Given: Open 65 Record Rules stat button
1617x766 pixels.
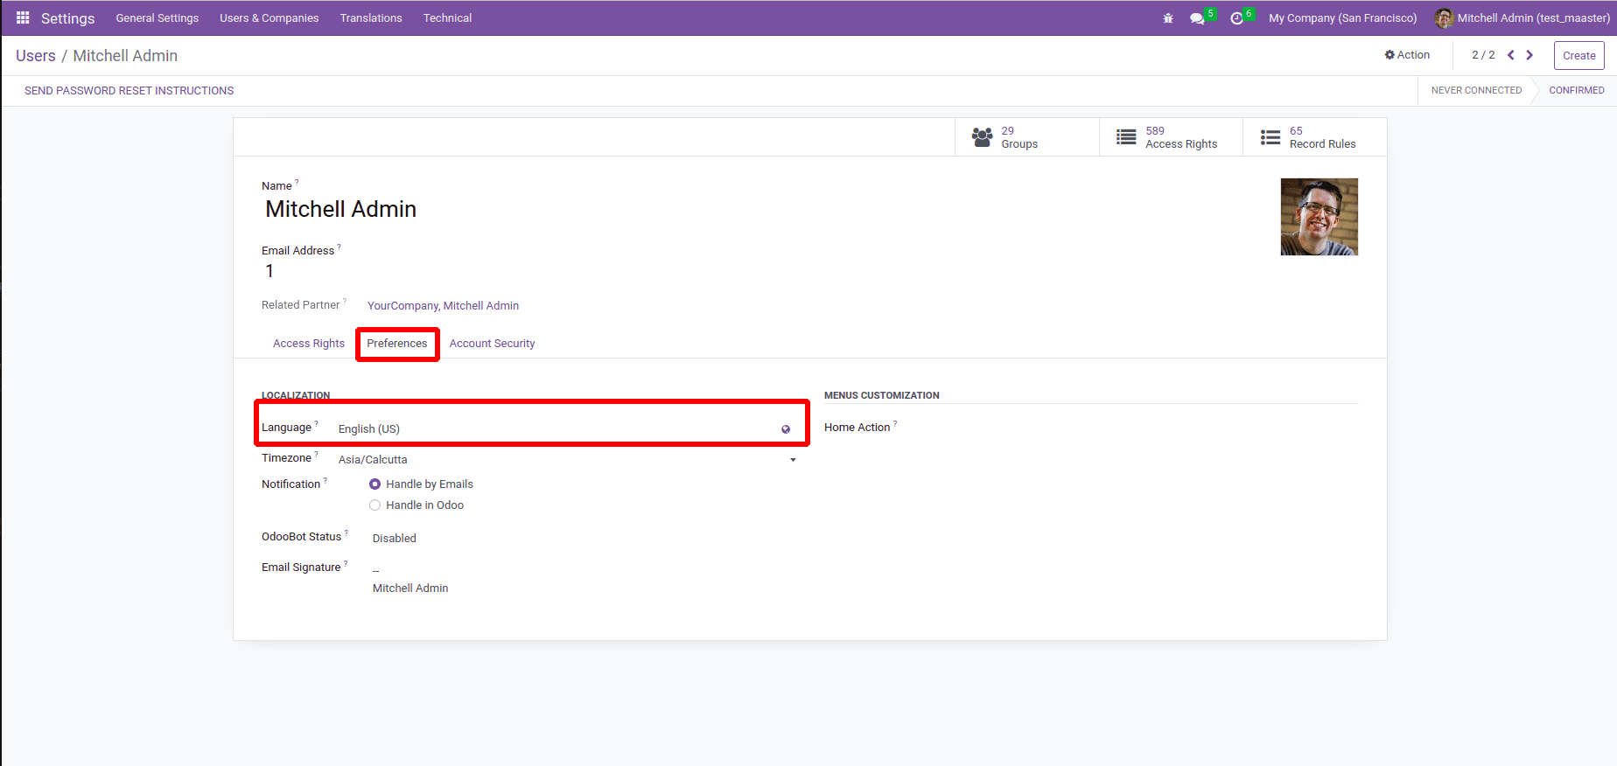Looking at the screenshot, I should point(1315,137).
